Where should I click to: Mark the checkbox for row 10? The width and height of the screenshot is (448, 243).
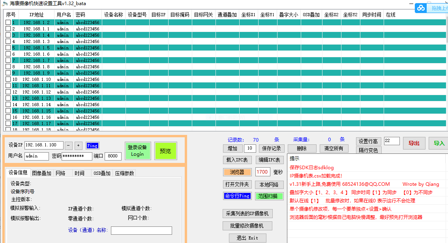tap(8, 79)
